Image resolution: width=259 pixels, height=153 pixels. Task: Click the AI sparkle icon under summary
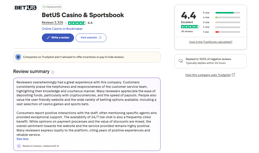pyautogui.click(x=19, y=146)
